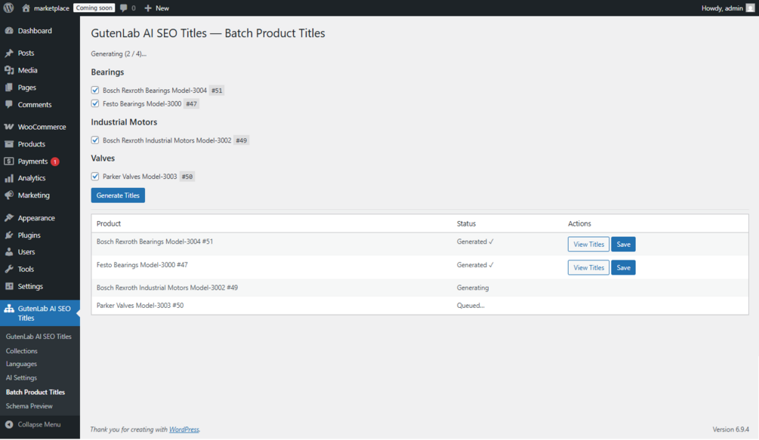Click the Tools wrench icon

pyautogui.click(x=9, y=269)
